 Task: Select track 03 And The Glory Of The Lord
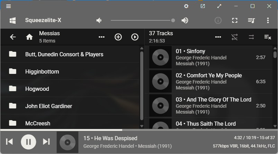pyautogui.click(x=208, y=106)
